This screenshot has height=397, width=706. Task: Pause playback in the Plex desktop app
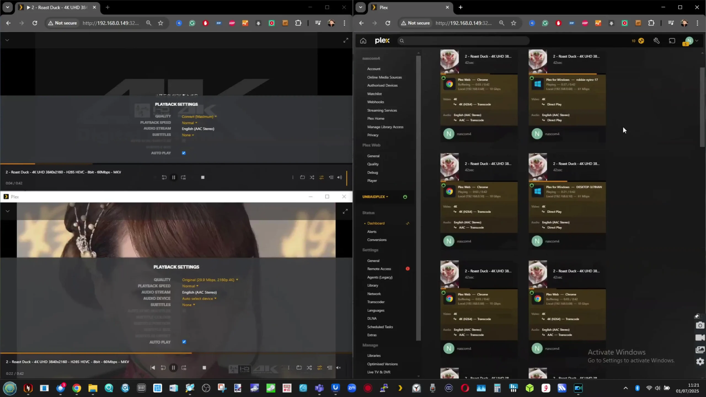[173, 368]
